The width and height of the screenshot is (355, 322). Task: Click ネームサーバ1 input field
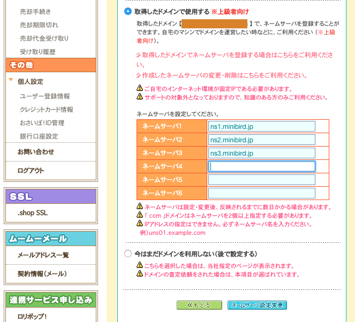tap(261, 126)
